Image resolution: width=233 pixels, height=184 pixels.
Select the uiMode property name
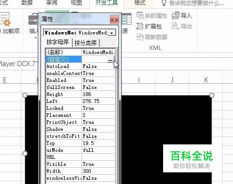[64, 150]
